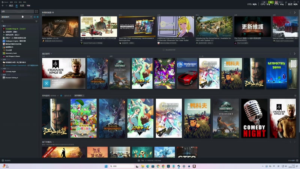This screenshot has height=169, width=300.
Task: Open Geometry Dash cover in recent games
Action: click(276, 73)
